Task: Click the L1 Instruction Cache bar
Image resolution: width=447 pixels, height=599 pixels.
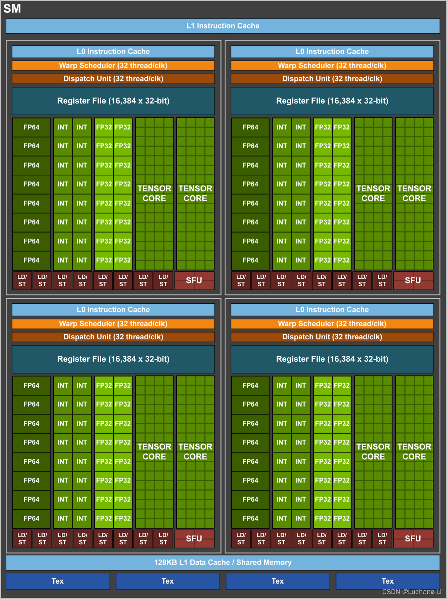Action: [x=223, y=26]
